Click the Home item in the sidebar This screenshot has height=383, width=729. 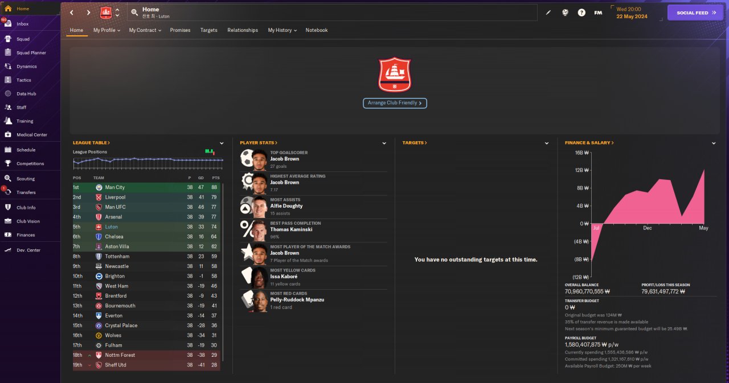(30, 9)
